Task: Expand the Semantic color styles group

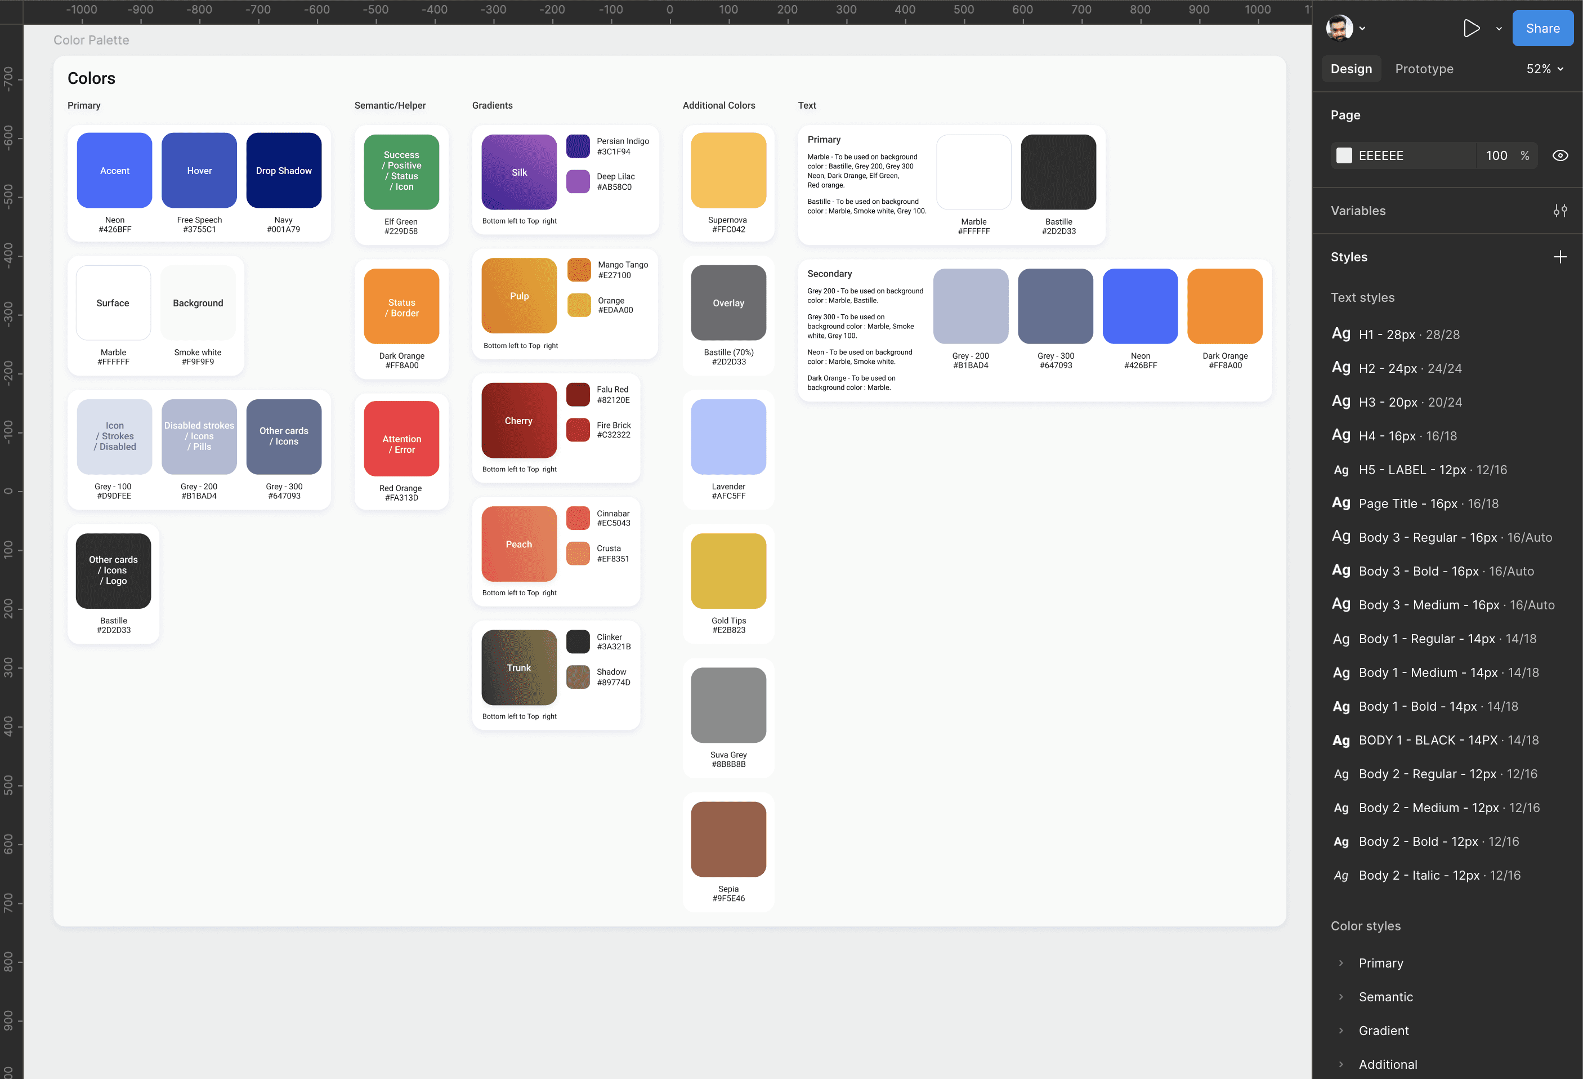Action: (x=1340, y=997)
